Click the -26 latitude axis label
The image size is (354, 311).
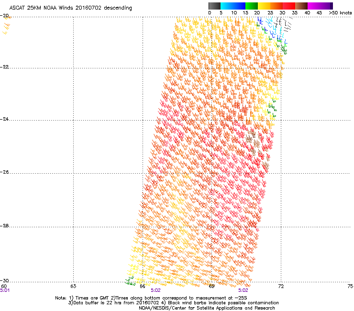4,172
